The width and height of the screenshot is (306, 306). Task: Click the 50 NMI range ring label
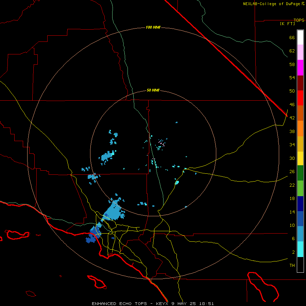[x=153, y=90]
